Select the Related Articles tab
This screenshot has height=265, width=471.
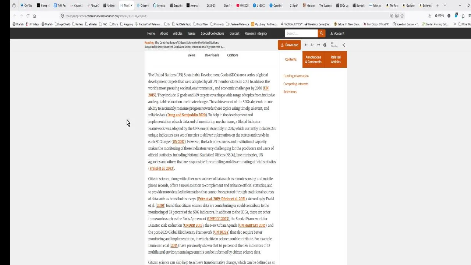336,59
